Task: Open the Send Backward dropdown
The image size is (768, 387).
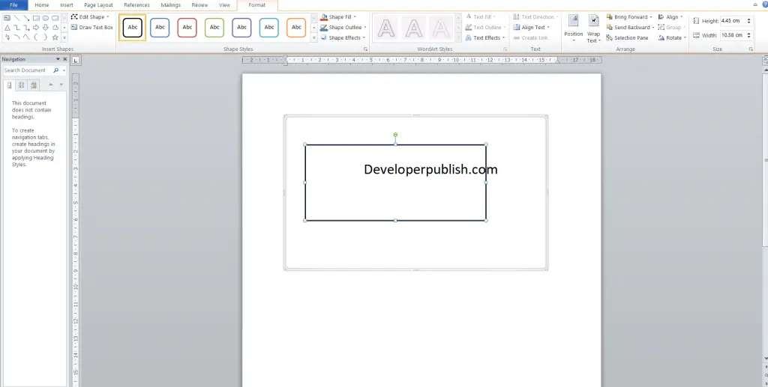Action: point(653,28)
